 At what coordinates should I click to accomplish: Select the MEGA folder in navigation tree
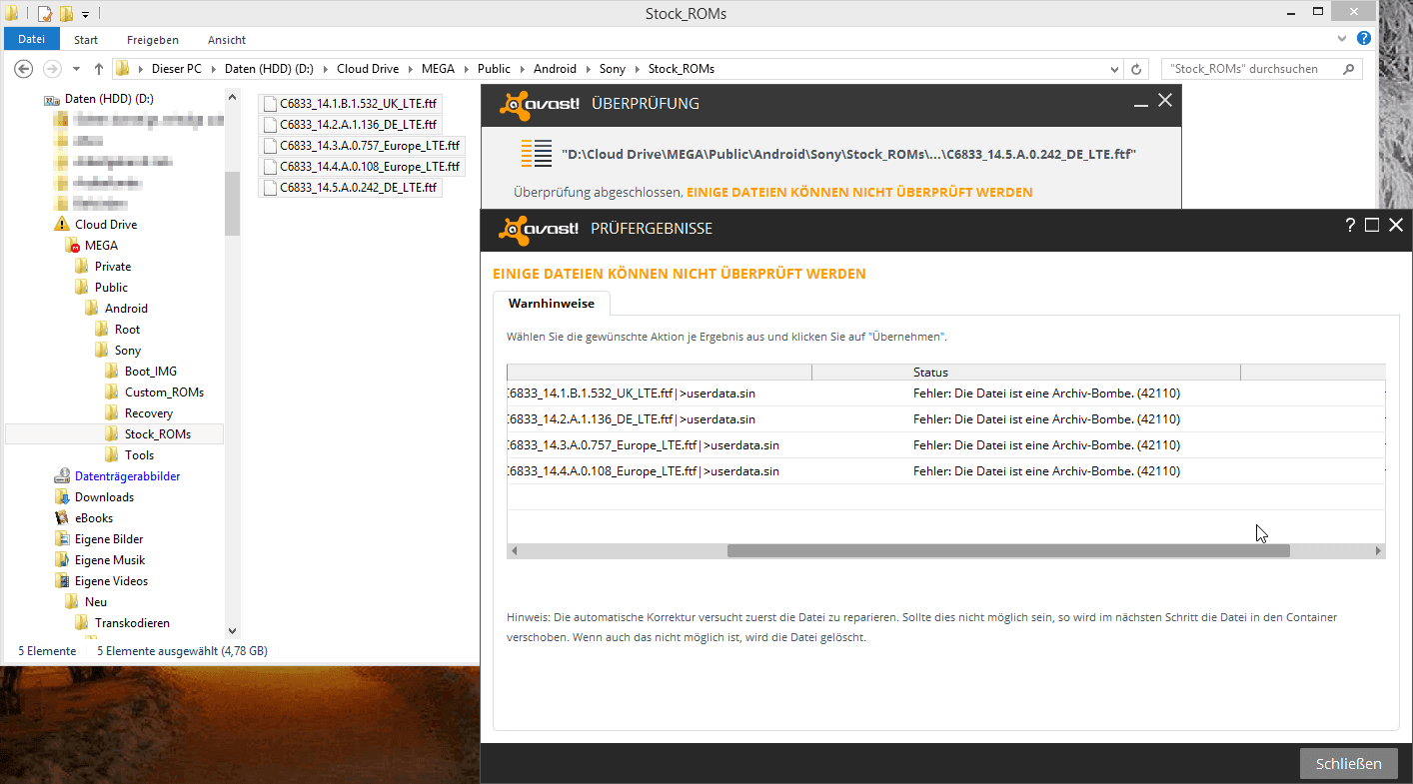point(100,246)
